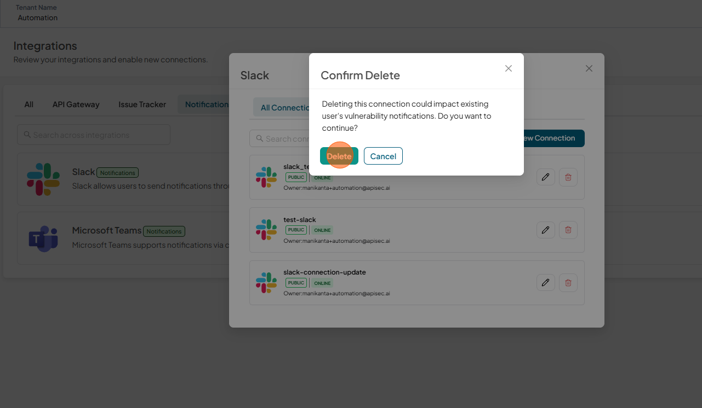Click the PUBLIC badge on test-slack
The width and height of the screenshot is (702, 408).
point(296,230)
